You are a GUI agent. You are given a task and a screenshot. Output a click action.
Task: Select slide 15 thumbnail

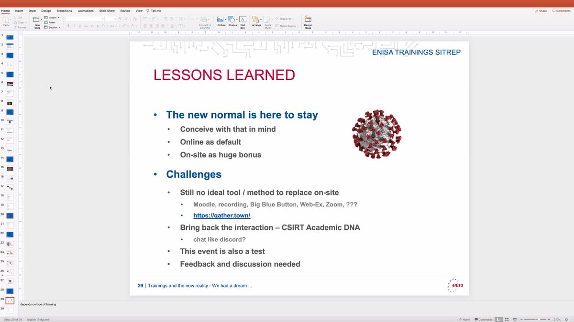pos(10,168)
